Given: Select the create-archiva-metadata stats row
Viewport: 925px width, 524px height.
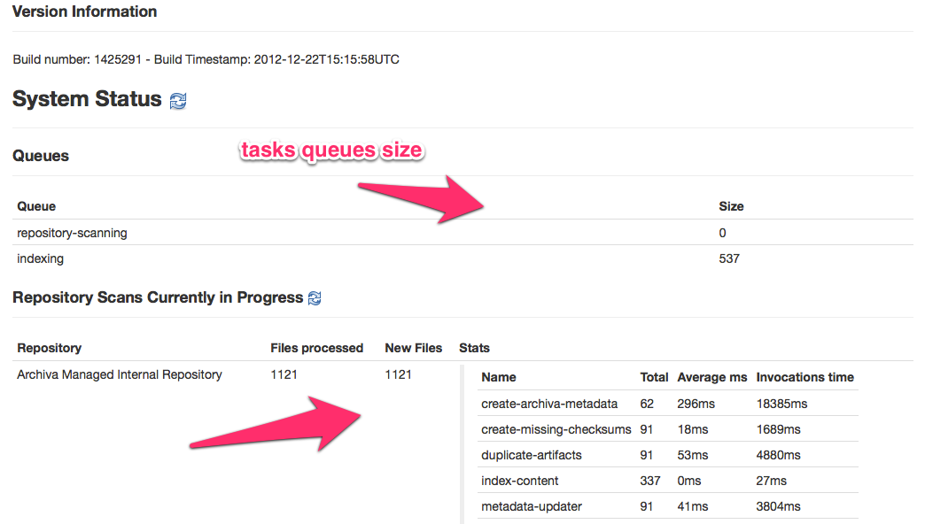Looking at the screenshot, I should (x=549, y=404).
